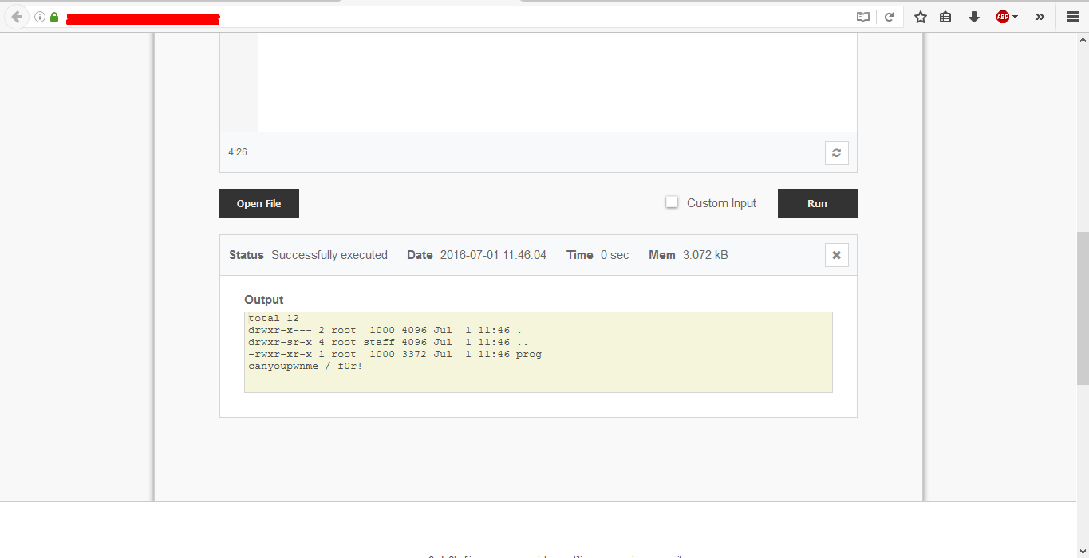Reload the page with the refresh icon
Screen dimensions: 1089x558
(x=889, y=17)
